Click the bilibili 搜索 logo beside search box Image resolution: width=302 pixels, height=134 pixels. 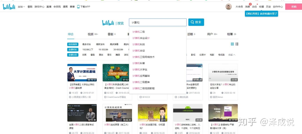point(113,23)
